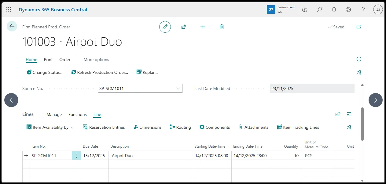The height and width of the screenshot is (184, 386).
Task: Pin the Lines action bar
Action: click(x=349, y=127)
